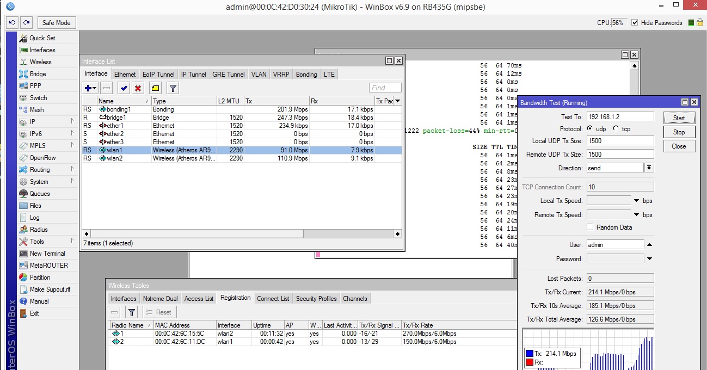The width and height of the screenshot is (707, 370).
Task: Expand the Local Tx Speed dropdown
Action: click(636, 201)
